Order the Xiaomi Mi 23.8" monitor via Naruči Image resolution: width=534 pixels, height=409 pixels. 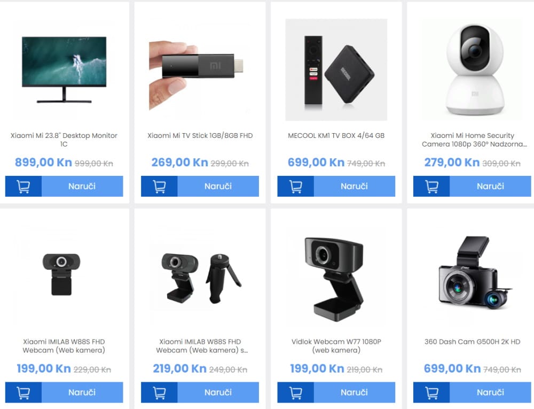[82, 186]
